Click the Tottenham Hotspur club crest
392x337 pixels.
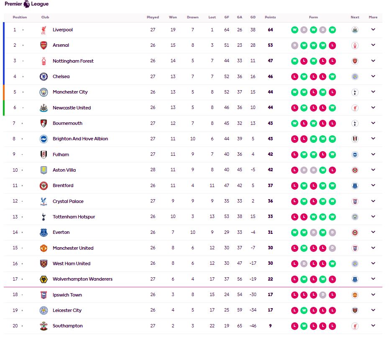pos(44,217)
